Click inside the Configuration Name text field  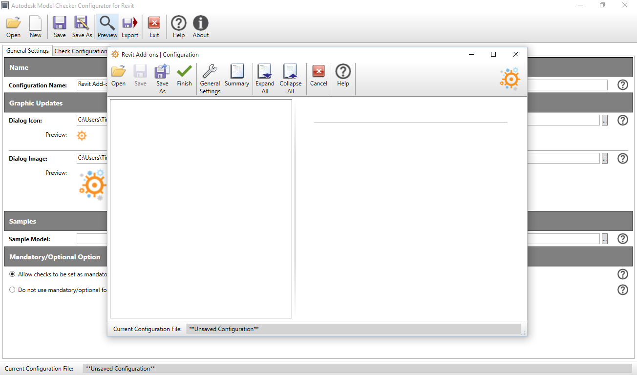(92, 85)
